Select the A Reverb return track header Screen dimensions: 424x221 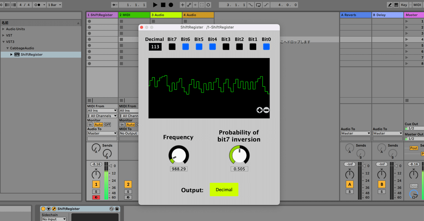(x=355, y=15)
